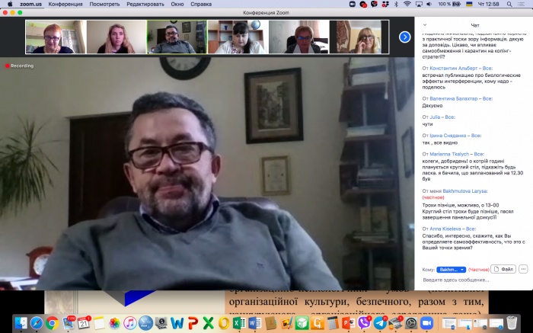Click the chat message "так , все видно"
The height and width of the screenshot is (333, 533).
tap(439, 142)
